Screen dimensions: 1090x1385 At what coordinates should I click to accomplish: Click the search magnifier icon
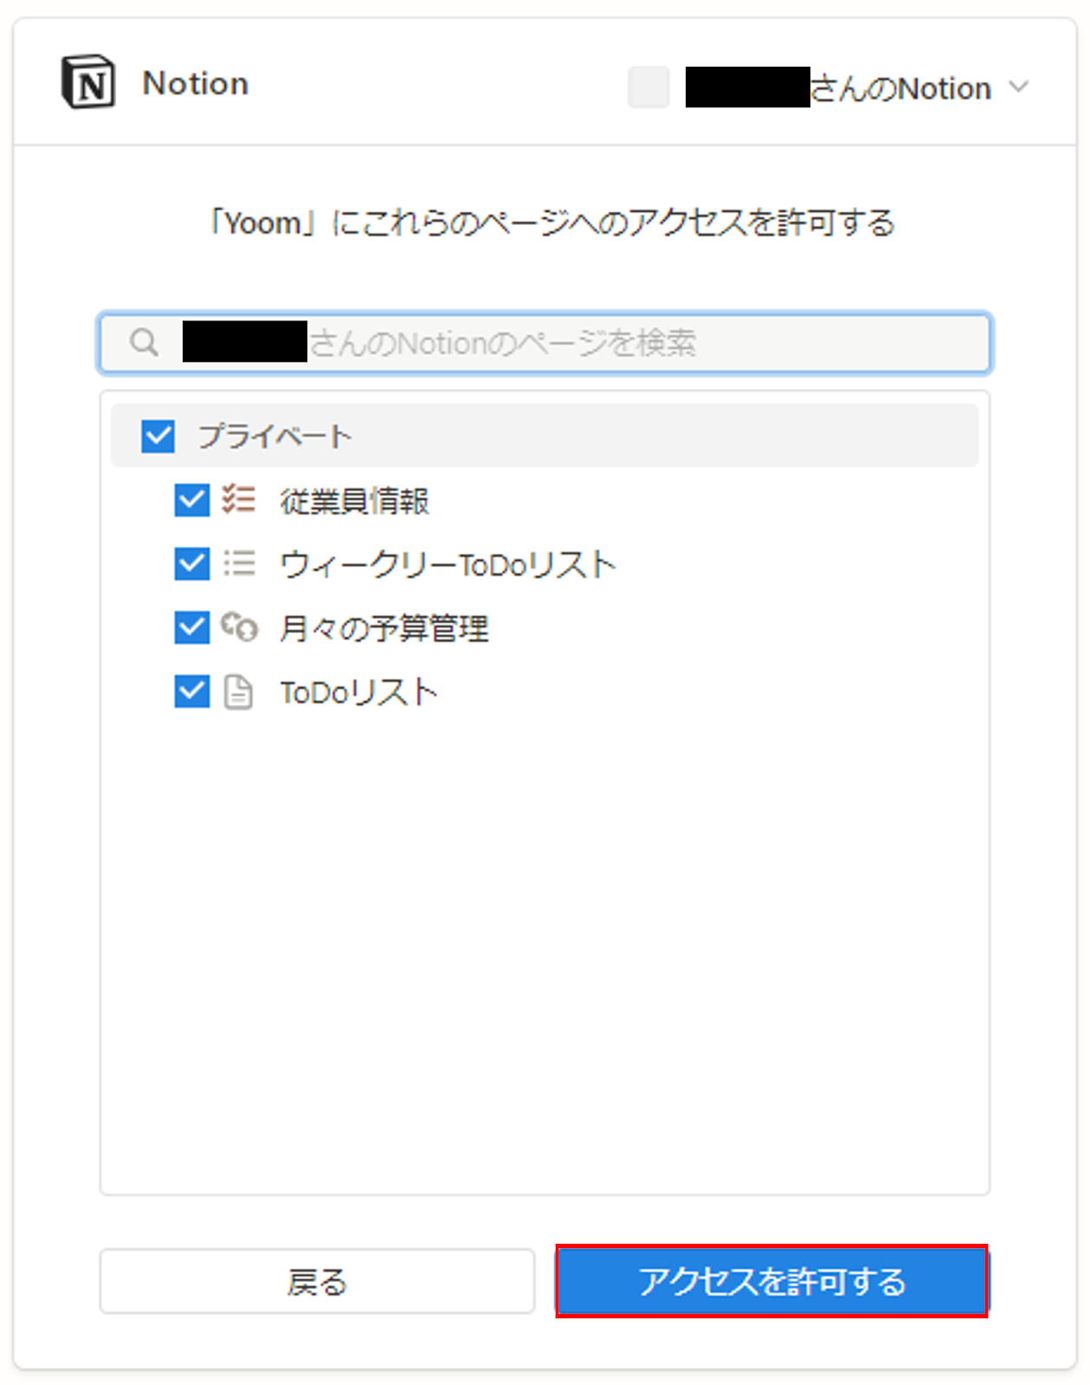tap(145, 343)
